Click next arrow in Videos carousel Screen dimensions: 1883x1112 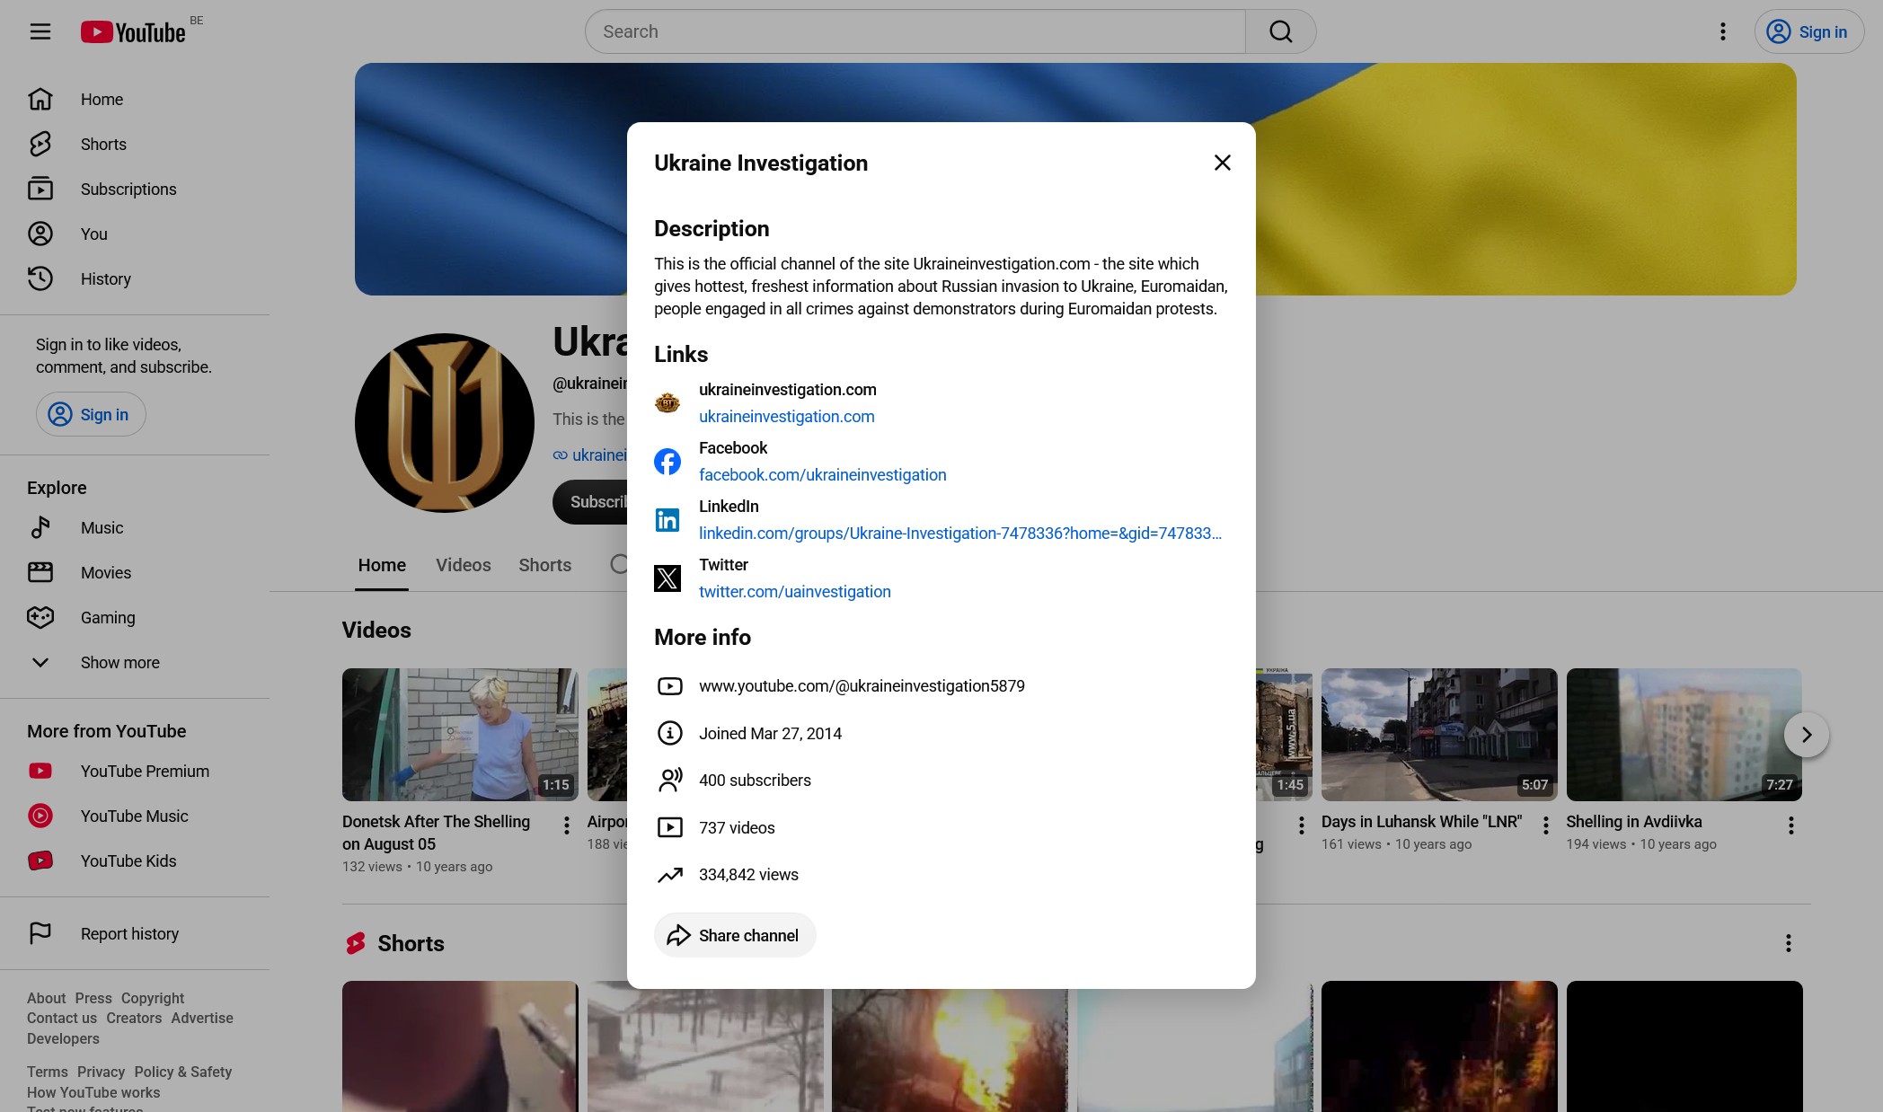pyautogui.click(x=1807, y=735)
